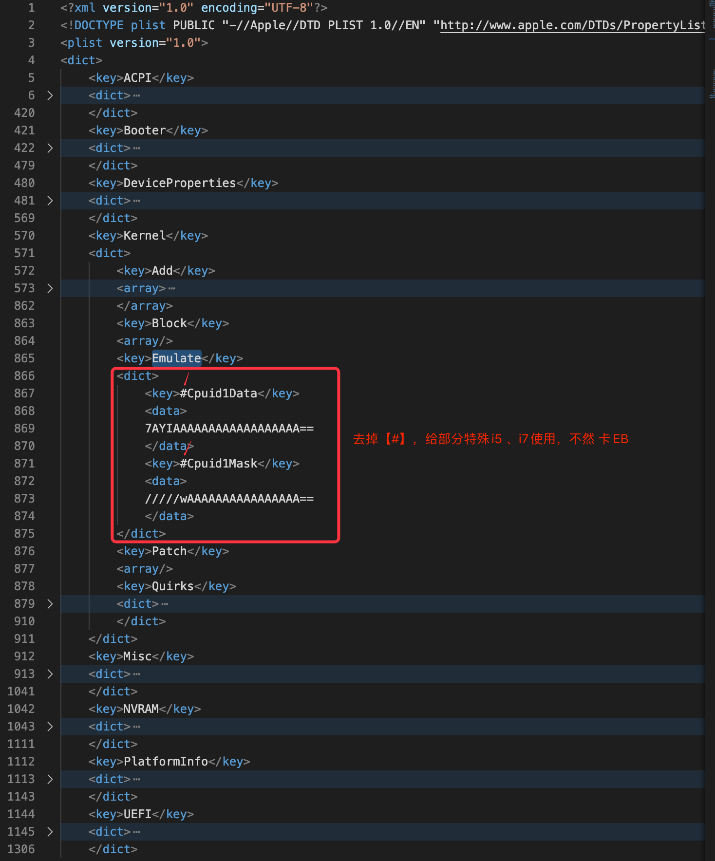Click the empty array tag on line 877
The image size is (715, 861).
coord(145,569)
